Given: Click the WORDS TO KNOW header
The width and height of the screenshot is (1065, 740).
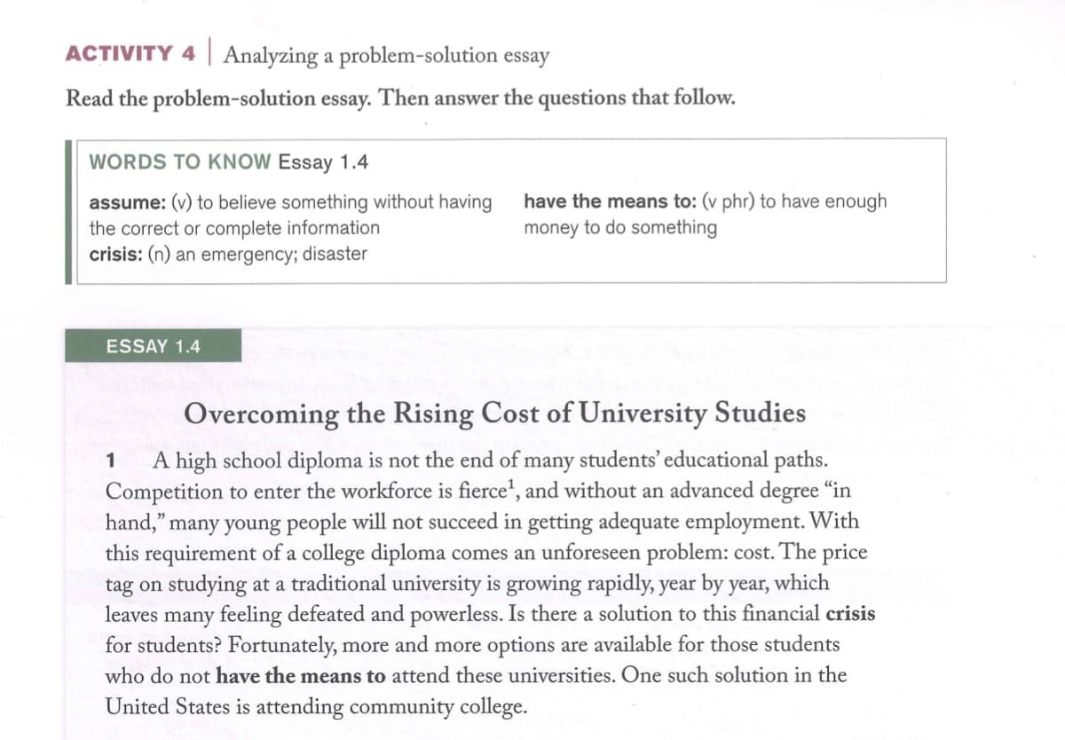Looking at the screenshot, I should (180, 162).
